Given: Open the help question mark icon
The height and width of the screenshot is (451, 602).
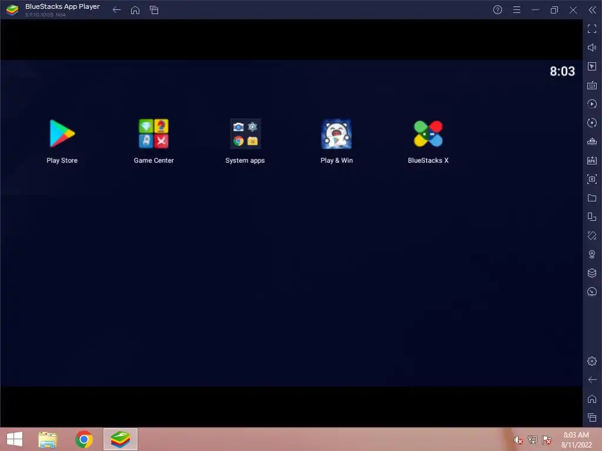Looking at the screenshot, I should point(497,10).
